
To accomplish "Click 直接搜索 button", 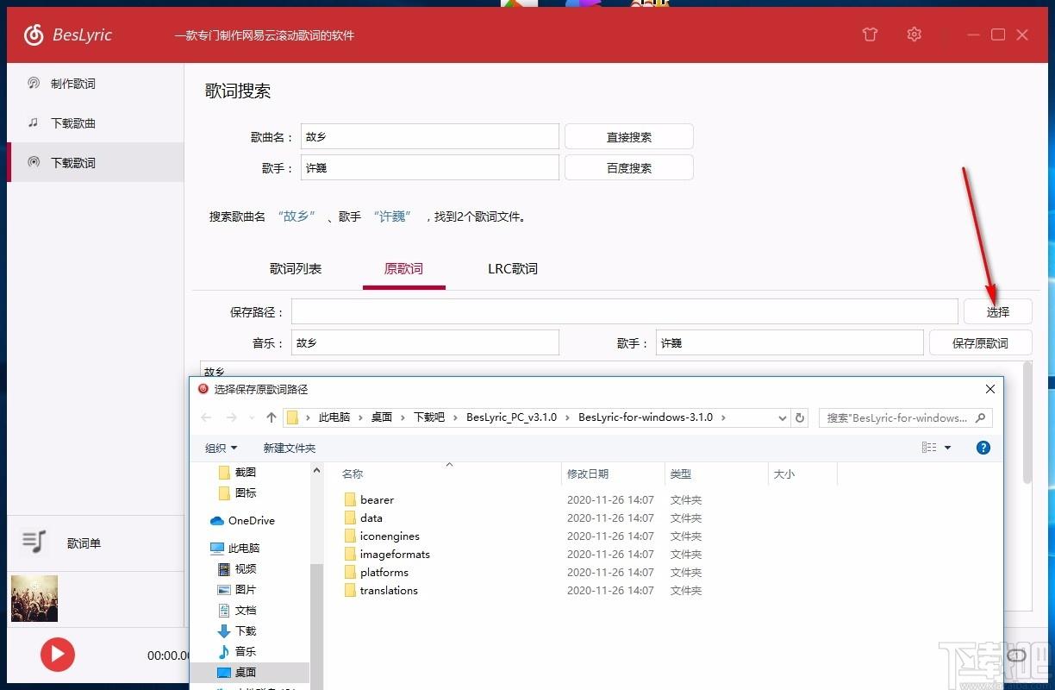I will pyautogui.click(x=629, y=137).
